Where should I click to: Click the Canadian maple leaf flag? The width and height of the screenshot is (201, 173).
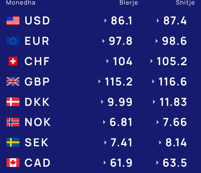pyautogui.click(x=13, y=163)
